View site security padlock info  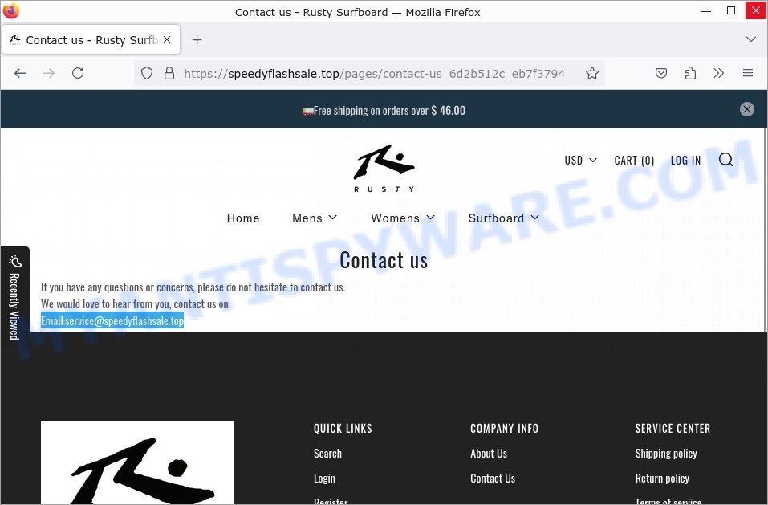(169, 74)
